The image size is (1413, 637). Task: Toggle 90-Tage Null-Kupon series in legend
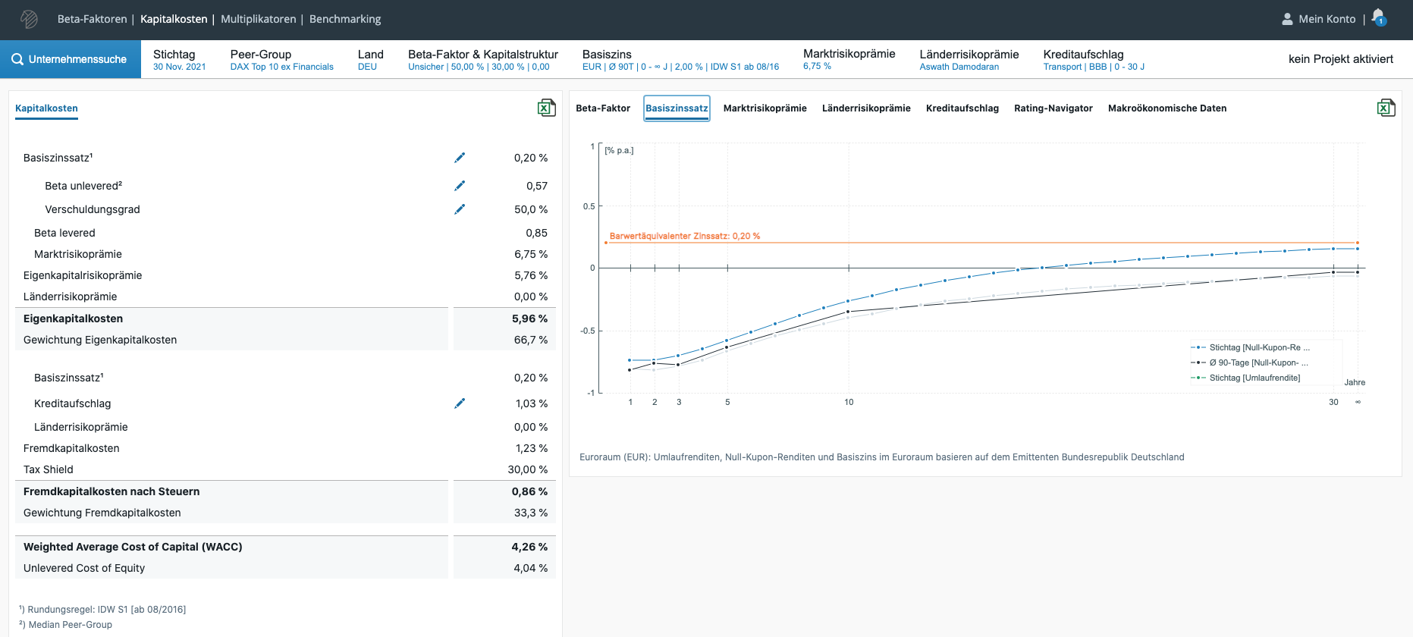click(x=1258, y=362)
